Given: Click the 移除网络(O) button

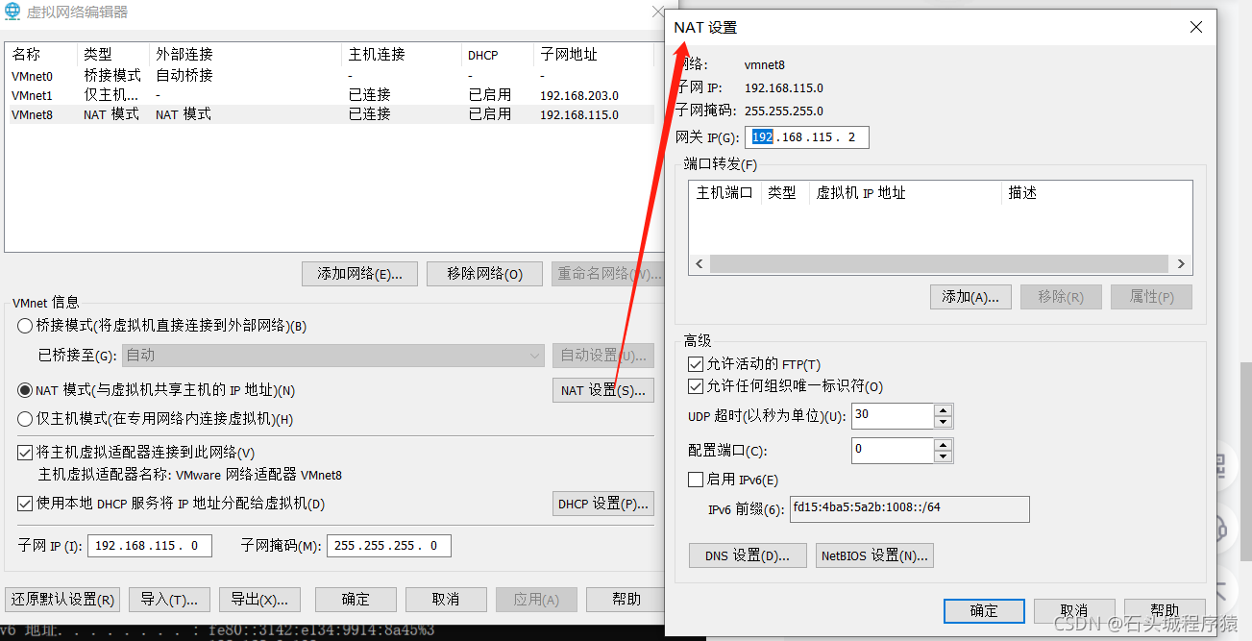Looking at the screenshot, I should (484, 274).
